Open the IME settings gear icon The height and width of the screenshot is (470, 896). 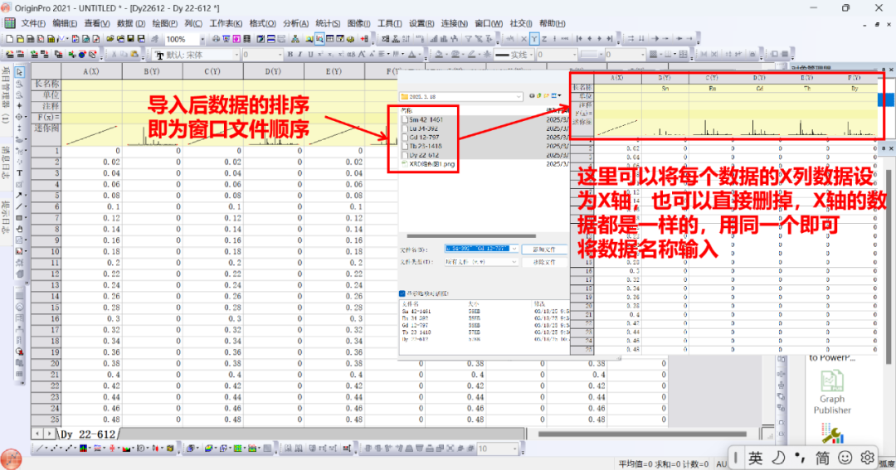[x=868, y=458]
